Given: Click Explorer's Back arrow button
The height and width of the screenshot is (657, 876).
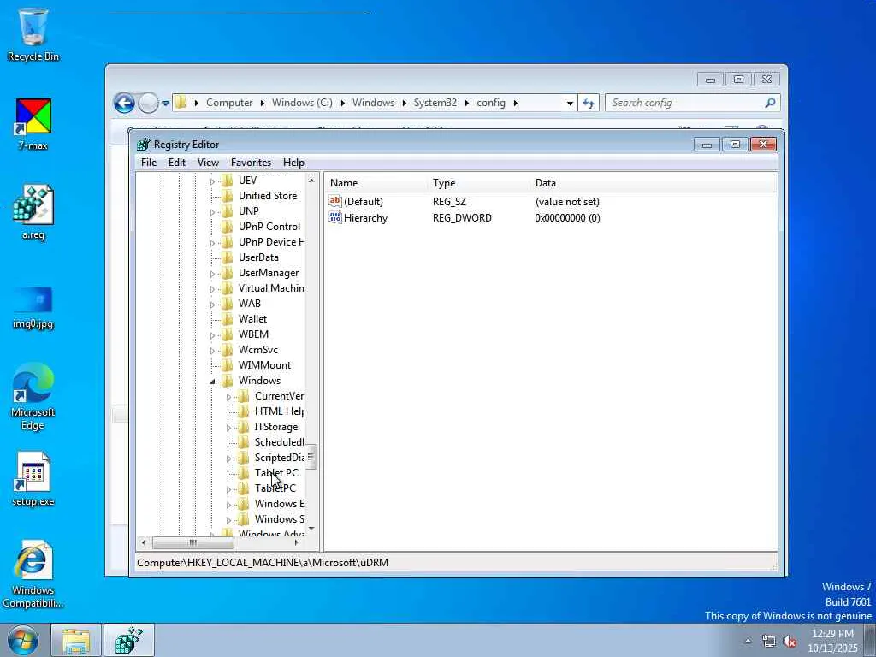Looking at the screenshot, I should [x=124, y=103].
